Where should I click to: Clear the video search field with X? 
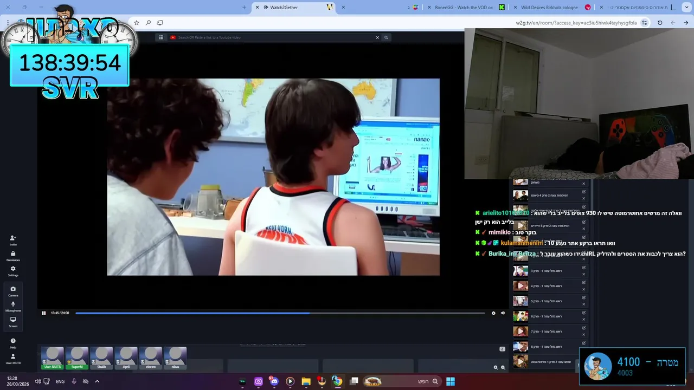point(377,37)
